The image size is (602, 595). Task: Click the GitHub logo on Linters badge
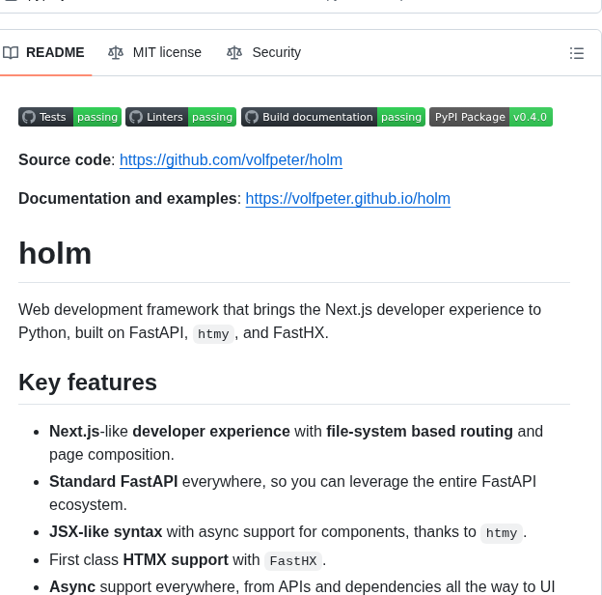(136, 117)
